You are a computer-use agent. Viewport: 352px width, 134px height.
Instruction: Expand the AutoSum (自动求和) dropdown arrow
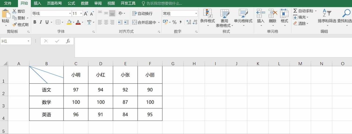click(316, 11)
